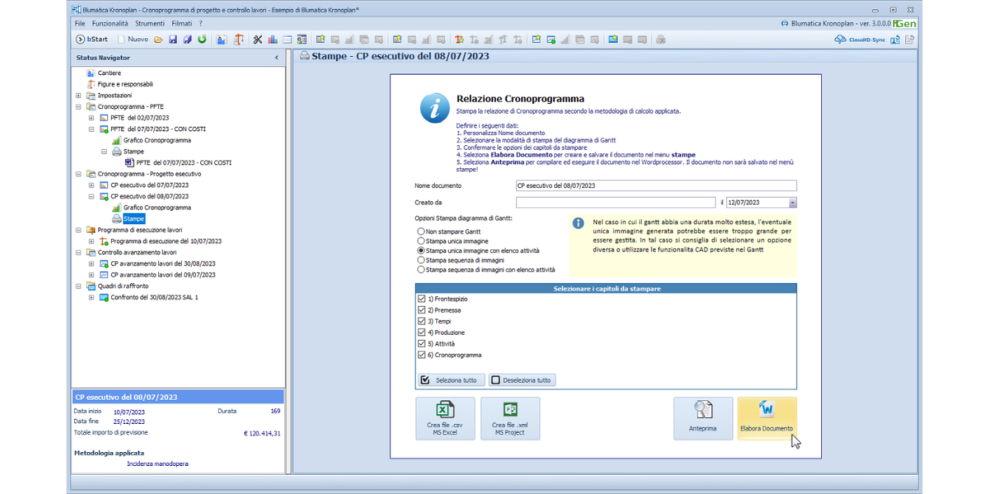989x494 pixels.
Task: Select 'Stampa sequenza di immagini' radio option
Action: click(x=421, y=259)
